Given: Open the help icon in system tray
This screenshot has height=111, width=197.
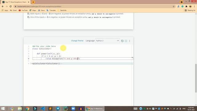Looking at the screenshot, I should [x=141, y=109].
